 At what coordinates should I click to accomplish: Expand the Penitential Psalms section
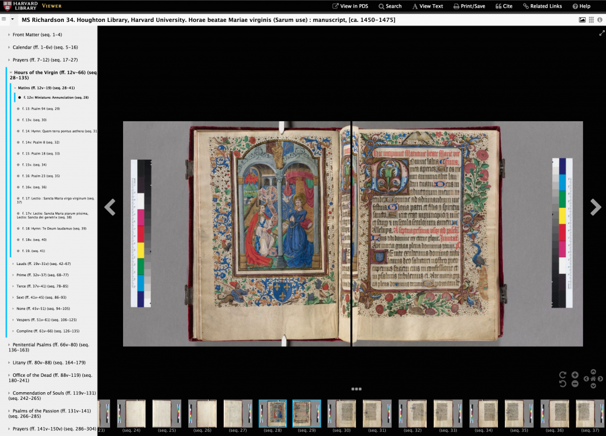click(9, 345)
